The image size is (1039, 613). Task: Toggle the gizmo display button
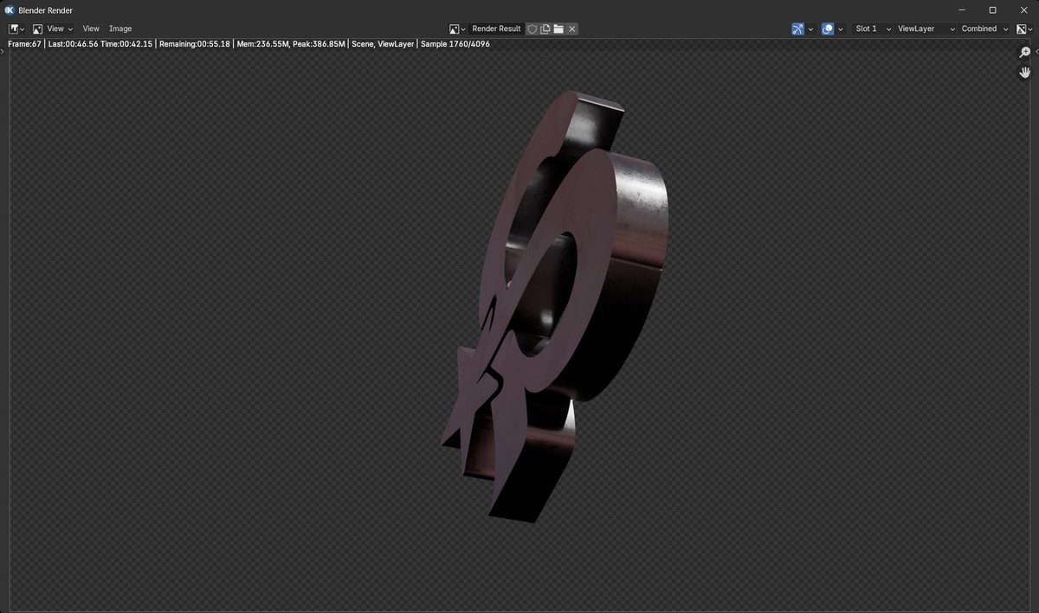tap(797, 29)
